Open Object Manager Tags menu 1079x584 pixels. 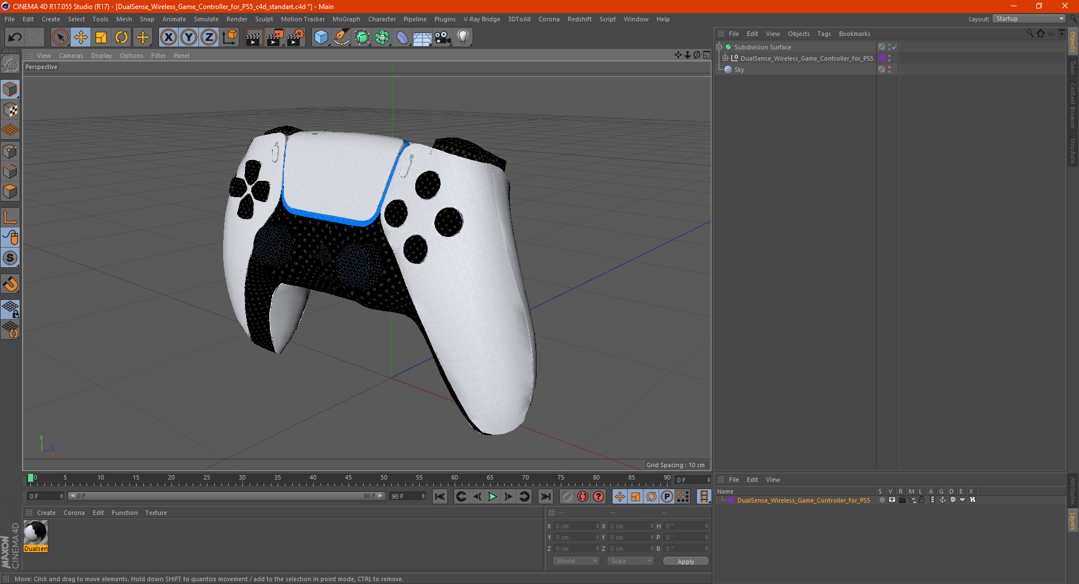click(x=824, y=34)
